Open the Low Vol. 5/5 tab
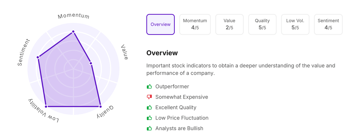 pos(295,24)
